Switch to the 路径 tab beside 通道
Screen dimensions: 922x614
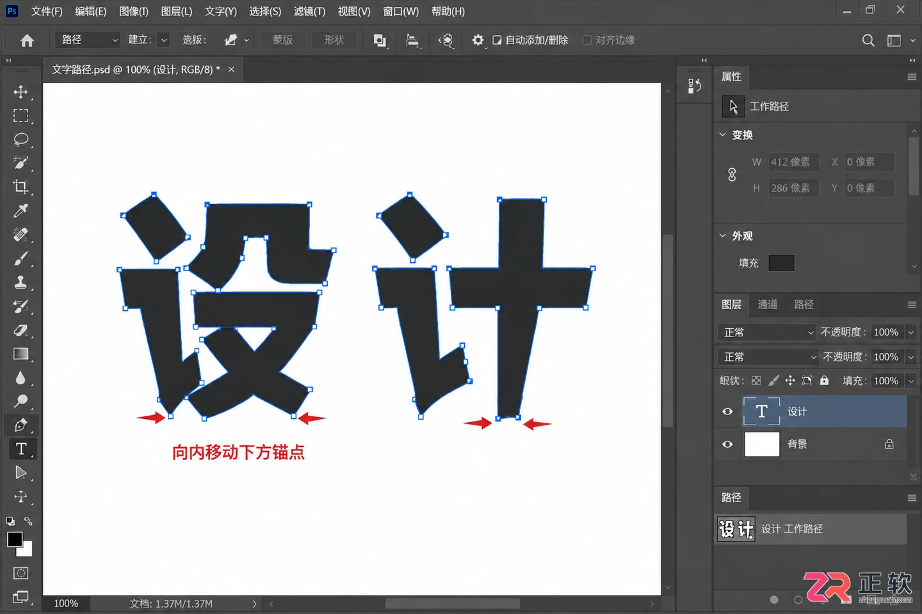(804, 304)
